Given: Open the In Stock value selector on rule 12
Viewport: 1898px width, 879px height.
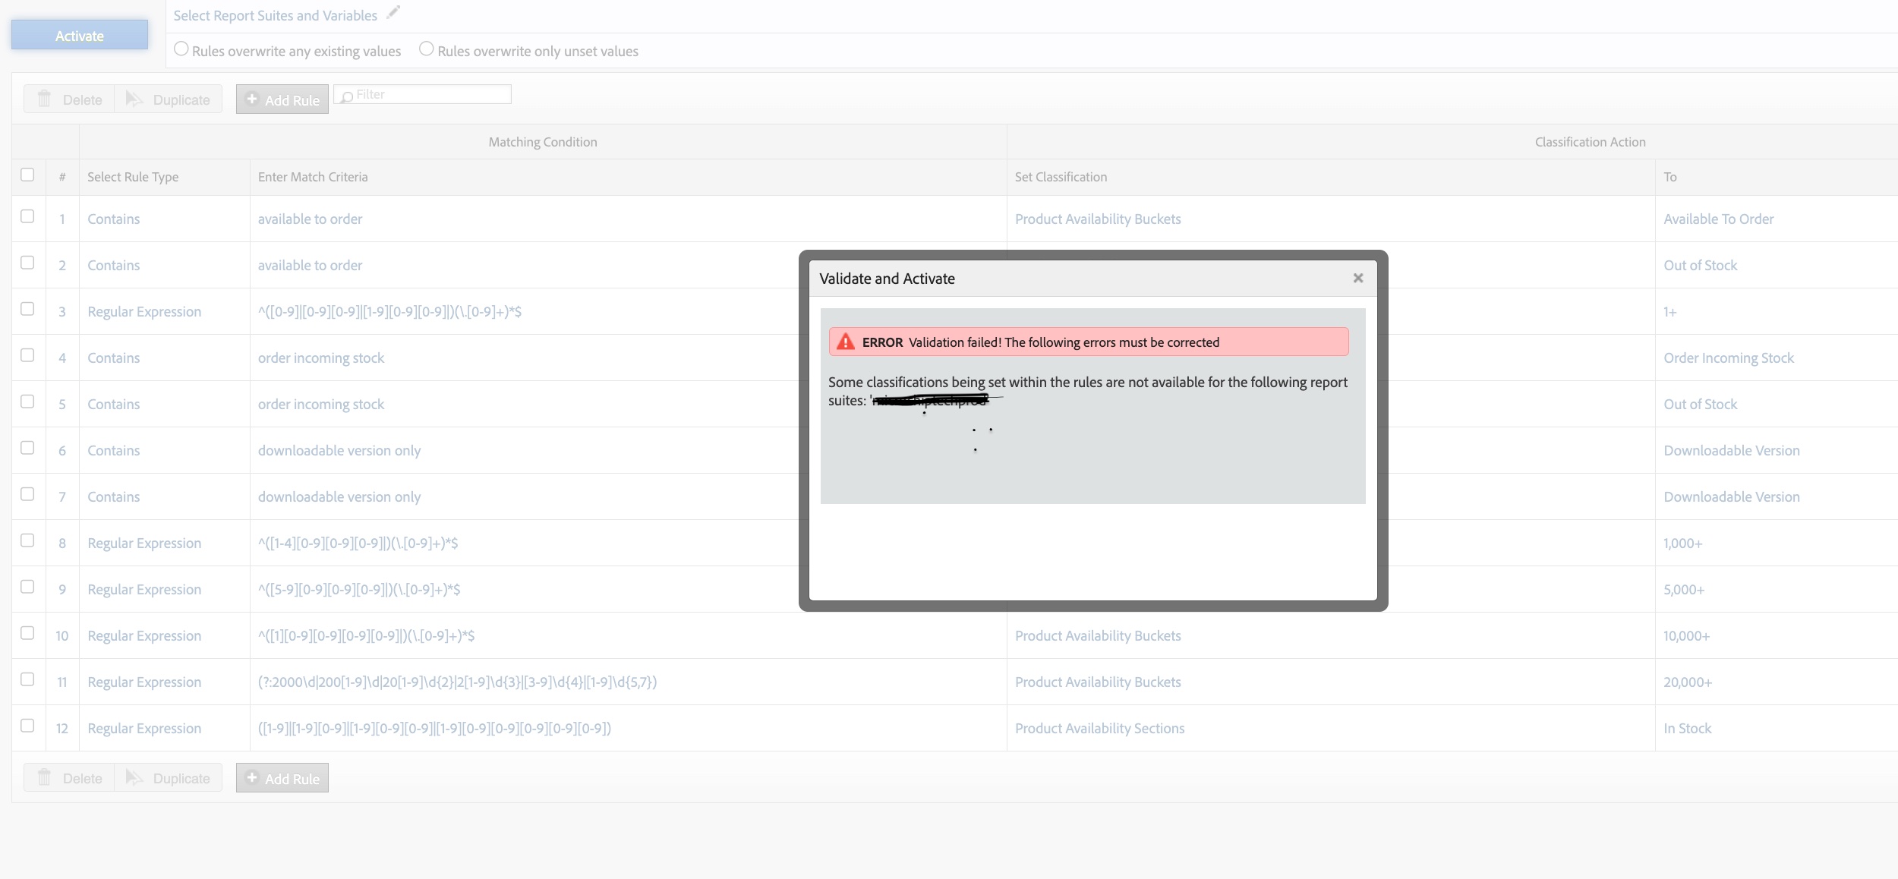Looking at the screenshot, I should pos(1687,727).
